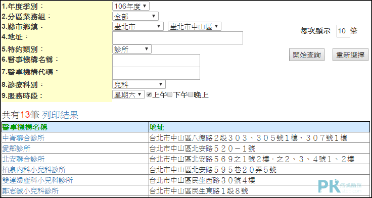Select address 北安路569之1號2樓
The height and width of the screenshot is (198, 372).
click(x=252, y=159)
